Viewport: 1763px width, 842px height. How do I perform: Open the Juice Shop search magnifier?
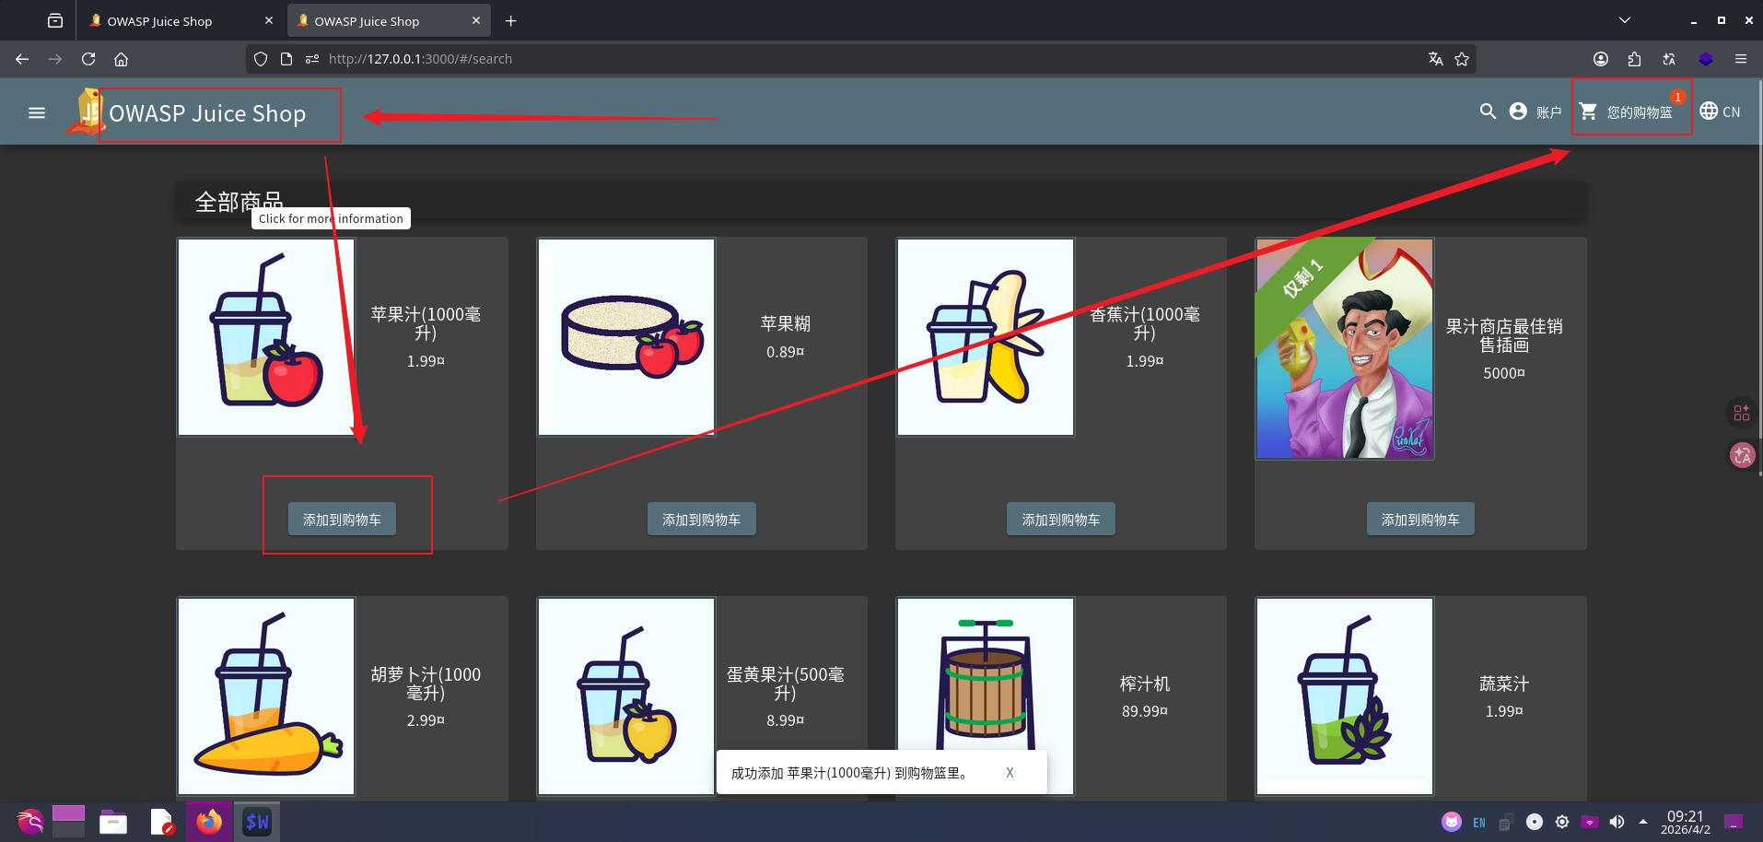pyautogui.click(x=1488, y=111)
